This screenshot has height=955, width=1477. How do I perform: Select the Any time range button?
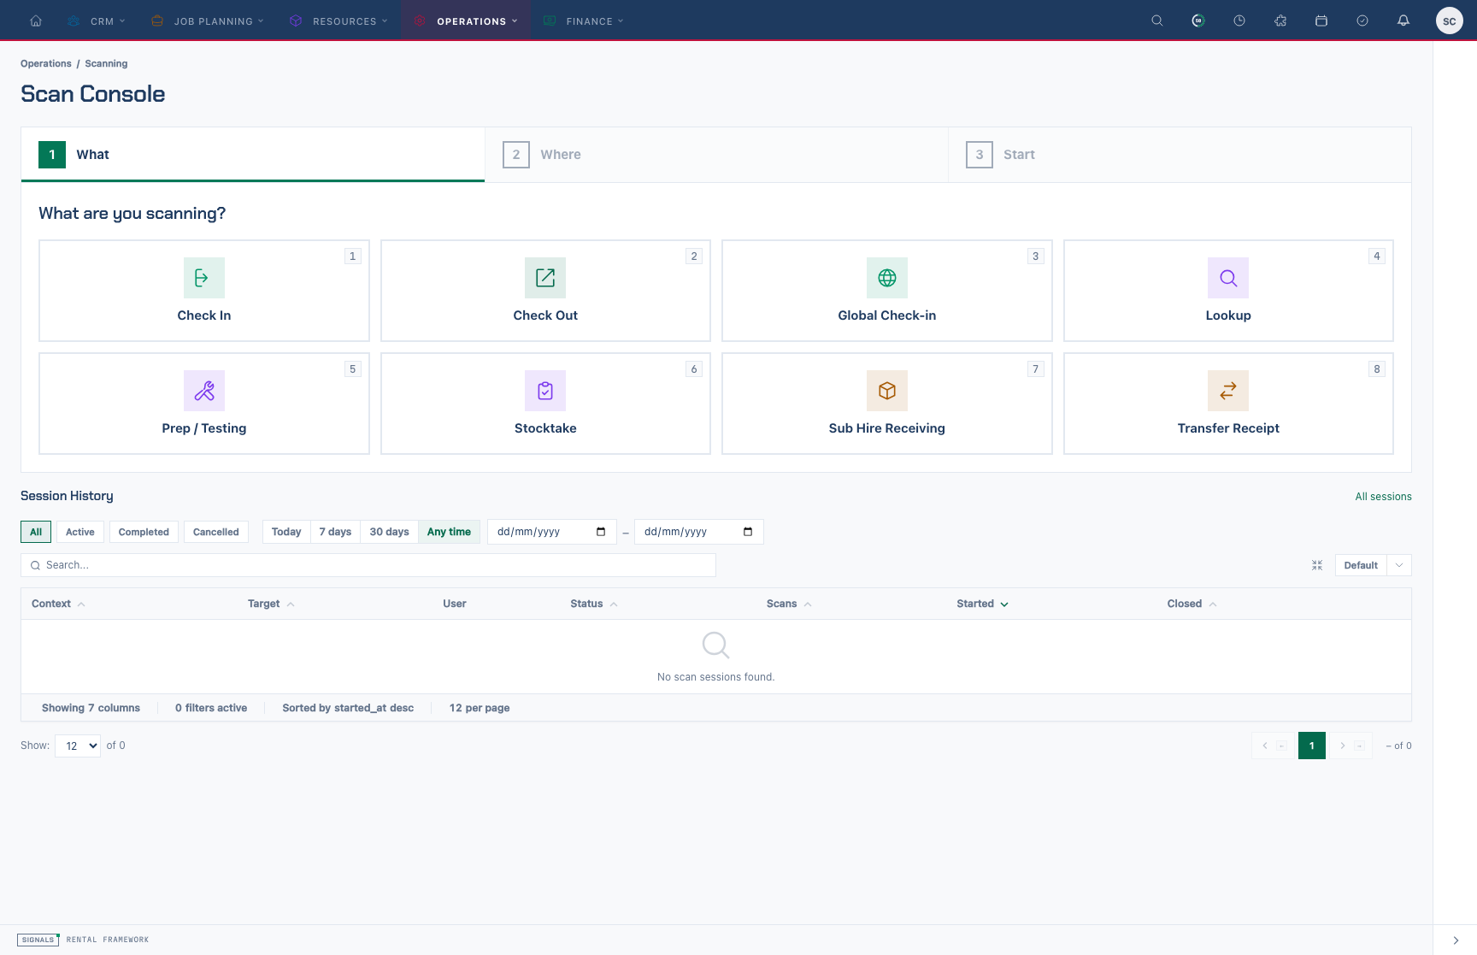pyautogui.click(x=449, y=532)
